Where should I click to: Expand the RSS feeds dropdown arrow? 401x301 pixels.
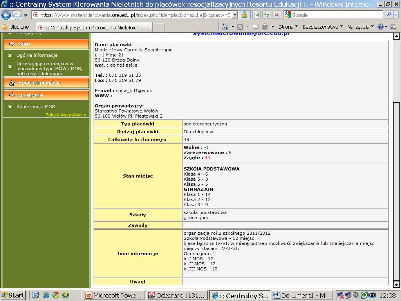[x=248, y=27]
